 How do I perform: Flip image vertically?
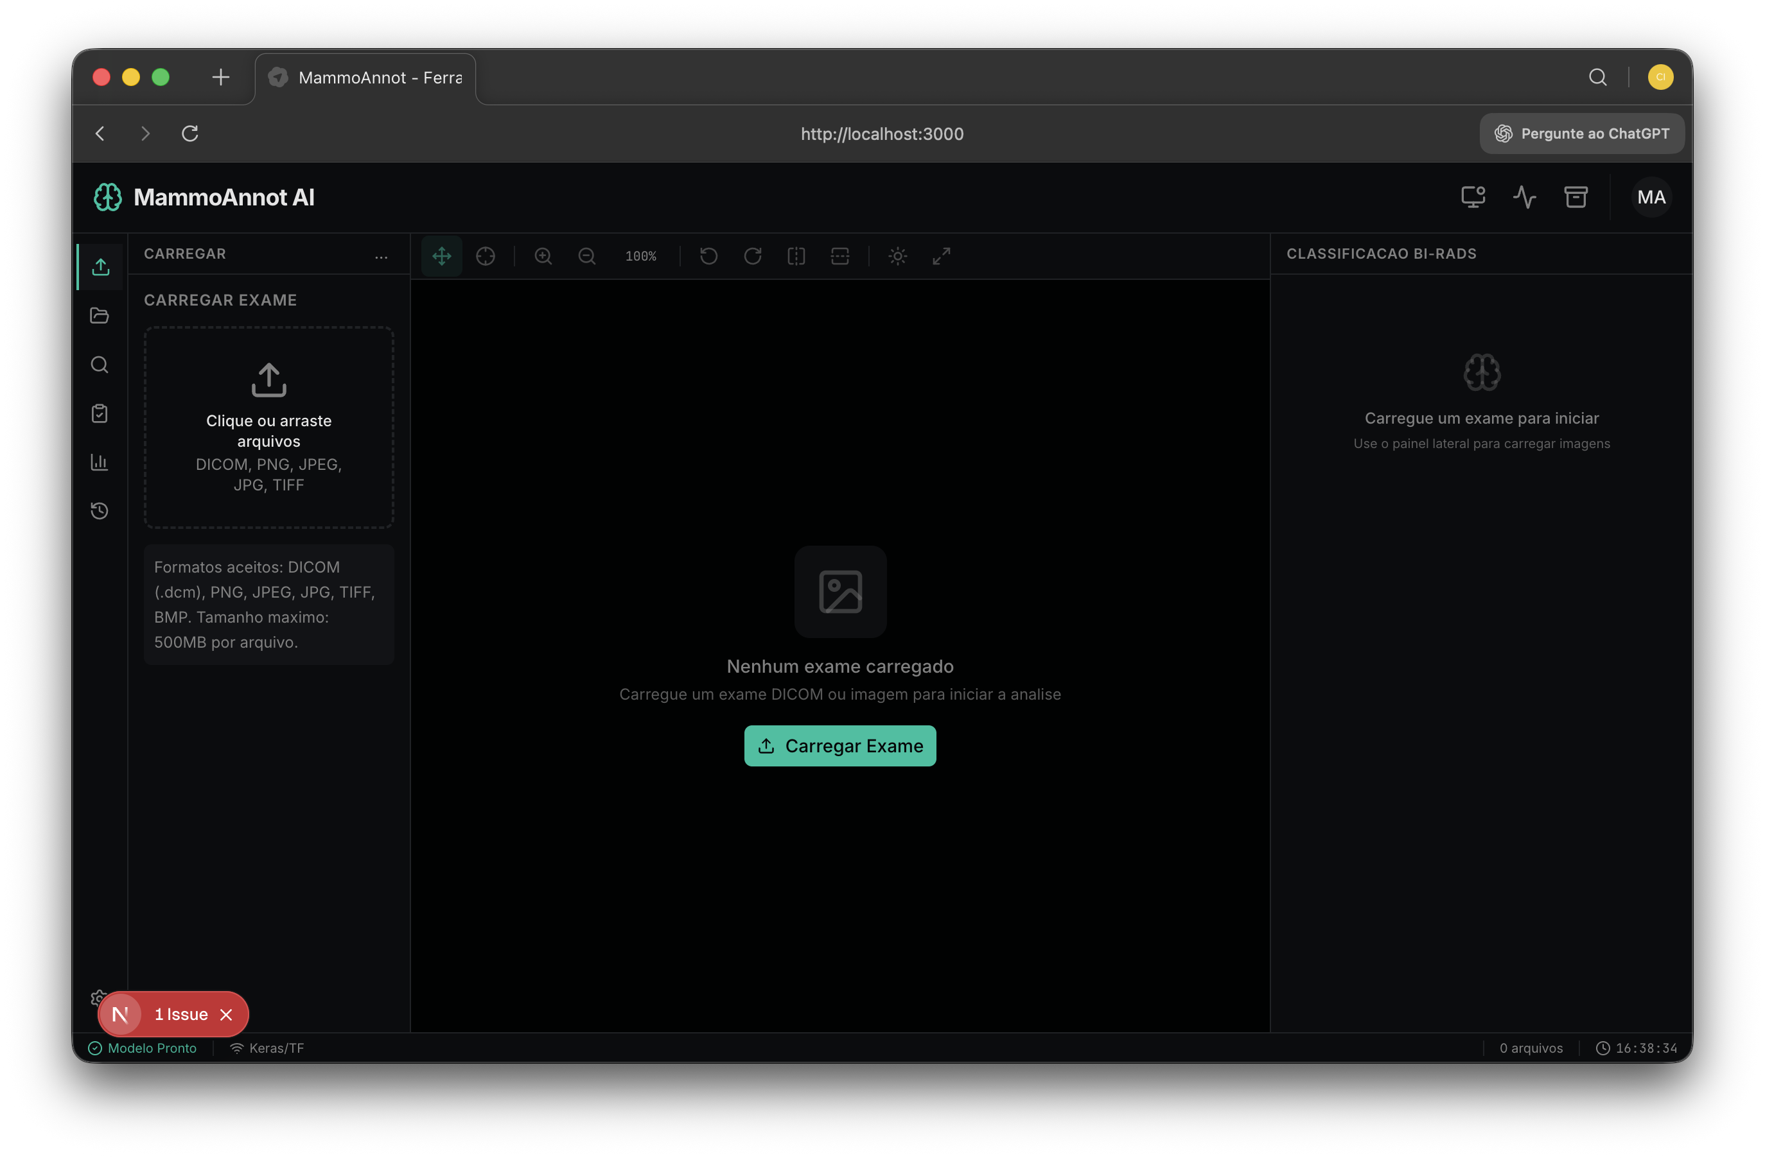(839, 255)
